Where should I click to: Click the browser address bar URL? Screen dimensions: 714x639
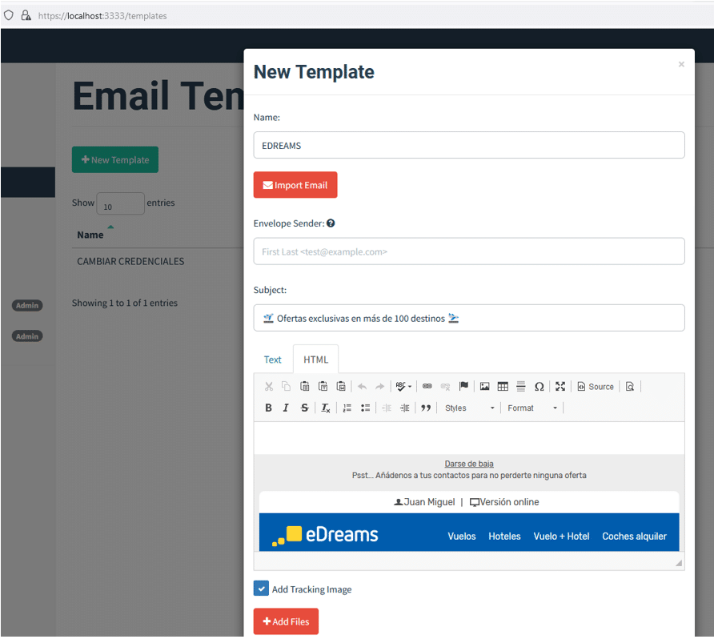(102, 16)
